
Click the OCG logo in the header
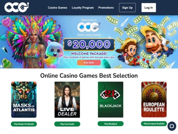coord(17,7)
